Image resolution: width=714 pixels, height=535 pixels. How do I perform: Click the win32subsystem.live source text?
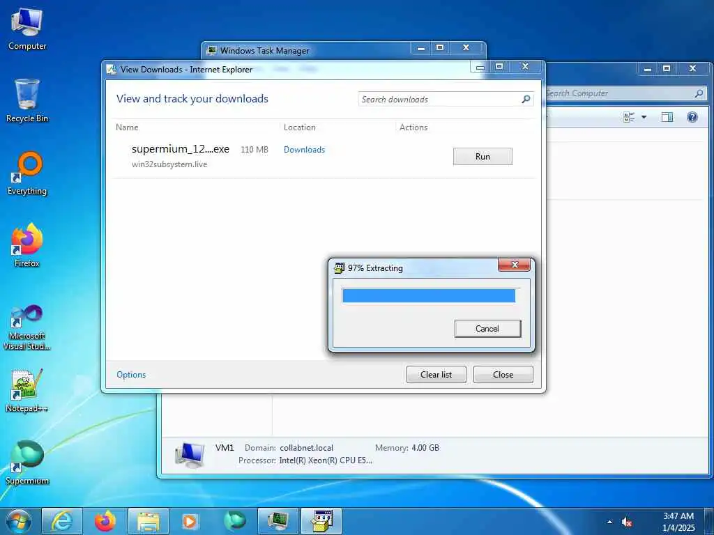(169, 164)
